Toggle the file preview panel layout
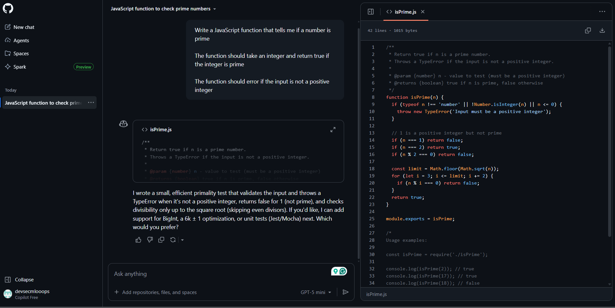The width and height of the screenshot is (615, 308). pos(370,11)
